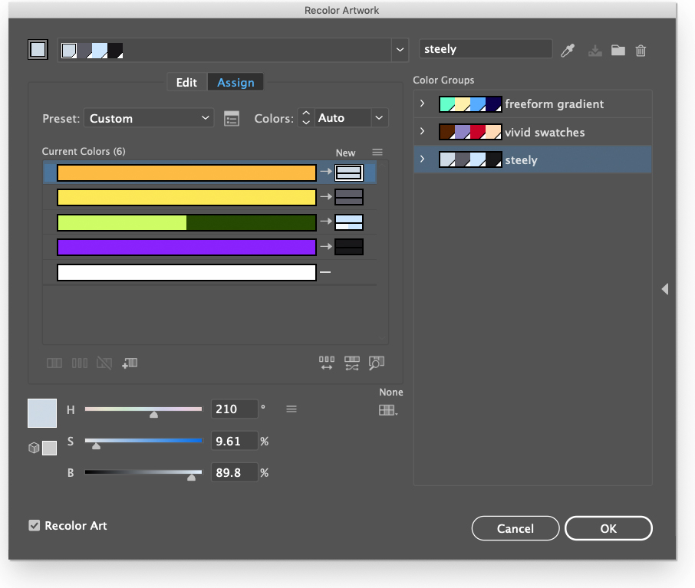Open the color mode menu beside the Hue field
Viewport: 695px width, 588px height.
(292, 409)
